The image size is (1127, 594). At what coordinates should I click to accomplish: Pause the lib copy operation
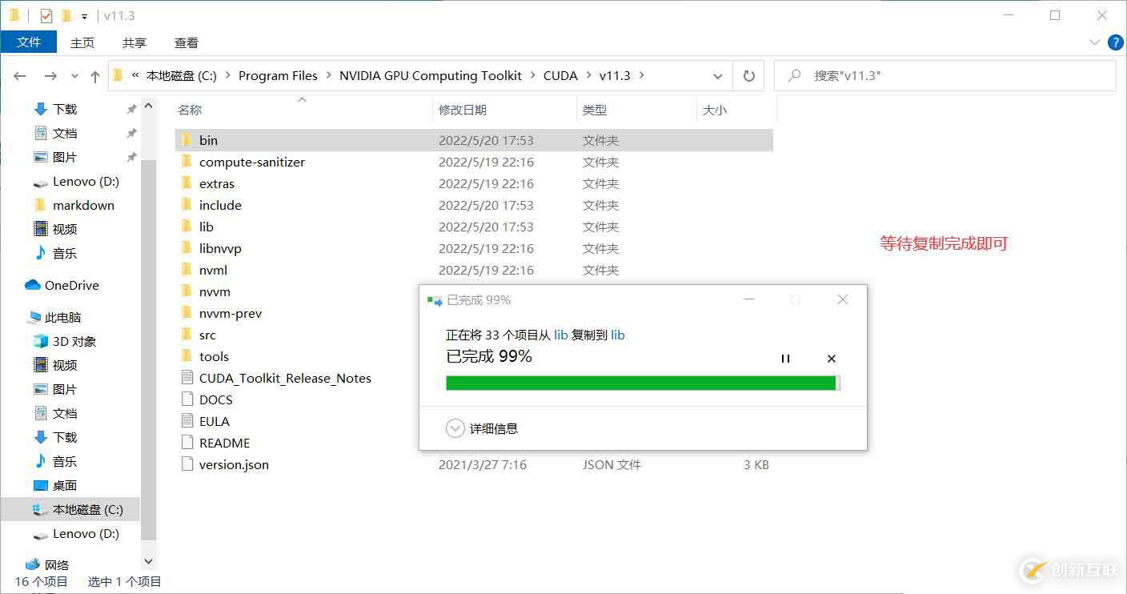coord(785,359)
